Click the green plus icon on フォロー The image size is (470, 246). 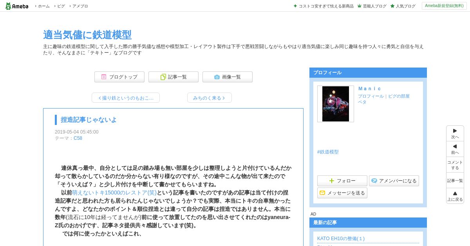pos(332,181)
